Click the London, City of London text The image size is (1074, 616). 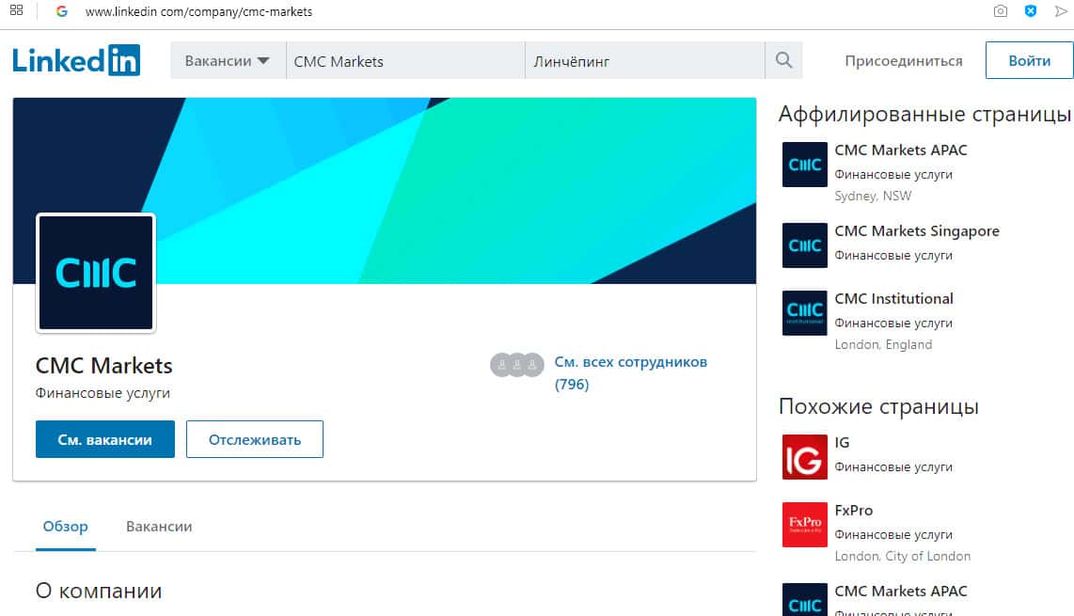click(x=902, y=557)
